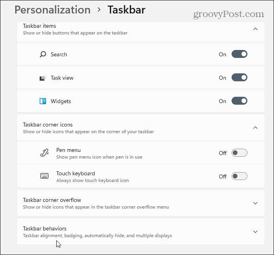Click the Search magnifying glass icon
Image resolution: width=274 pixels, height=255 pixels.
[43, 54]
